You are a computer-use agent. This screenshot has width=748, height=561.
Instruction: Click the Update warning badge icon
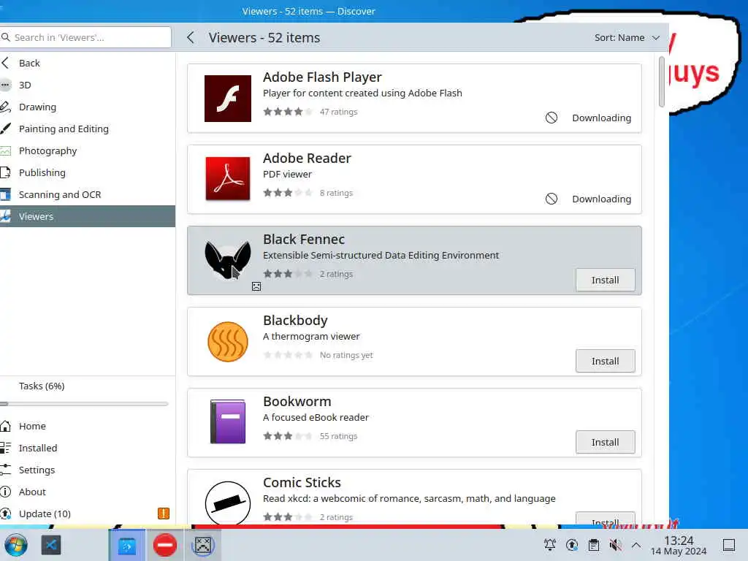[163, 514]
